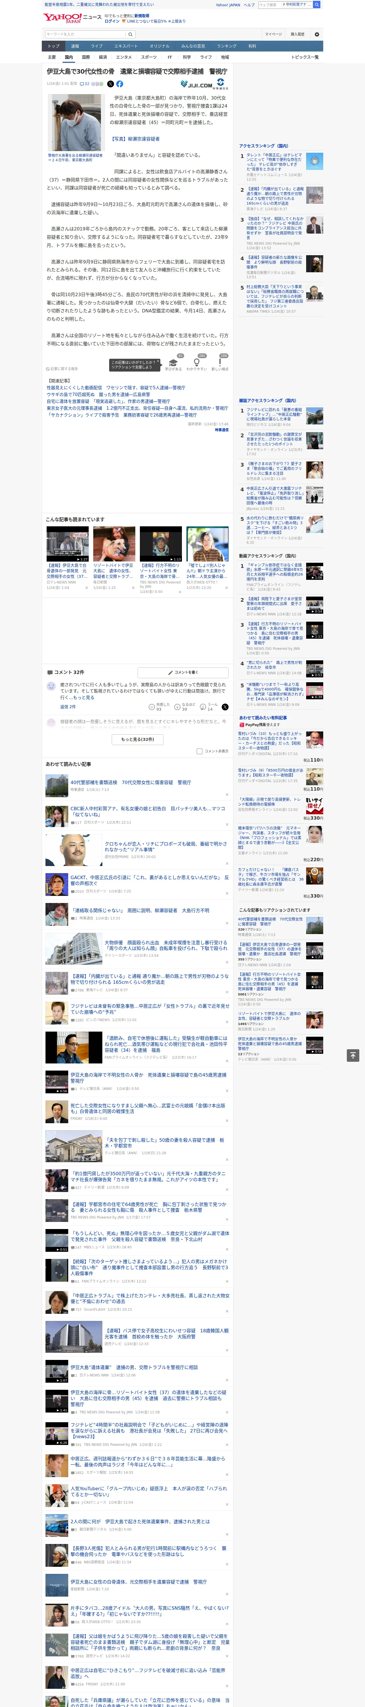Select the 速報 tab
This screenshot has height=1707, width=365.
[x=75, y=46]
